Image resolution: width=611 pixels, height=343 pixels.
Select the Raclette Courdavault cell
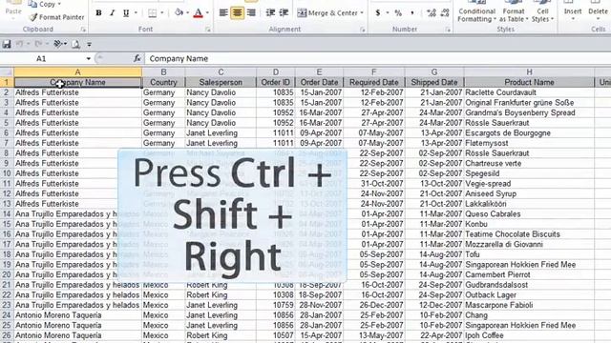click(529, 92)
